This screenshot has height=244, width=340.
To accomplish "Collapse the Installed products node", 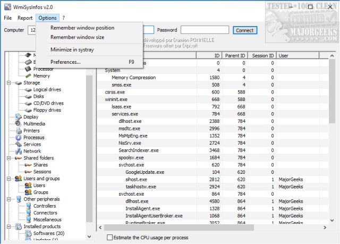I will pos(8,226).
